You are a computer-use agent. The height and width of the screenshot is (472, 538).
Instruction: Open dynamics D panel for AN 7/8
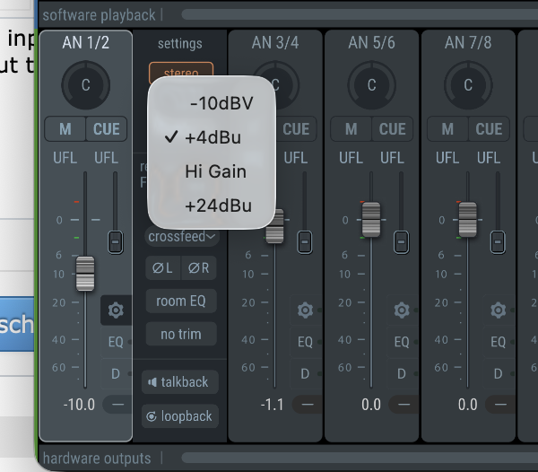click(x=498, y=373)
